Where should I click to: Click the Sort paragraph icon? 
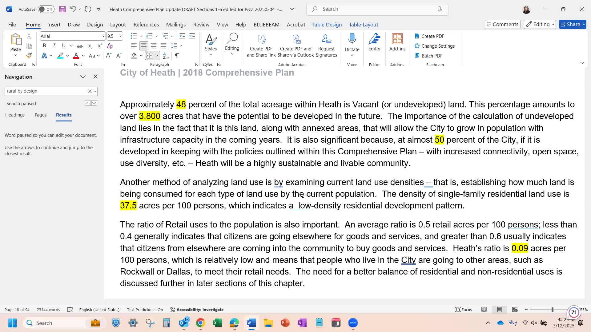point(166,56)
